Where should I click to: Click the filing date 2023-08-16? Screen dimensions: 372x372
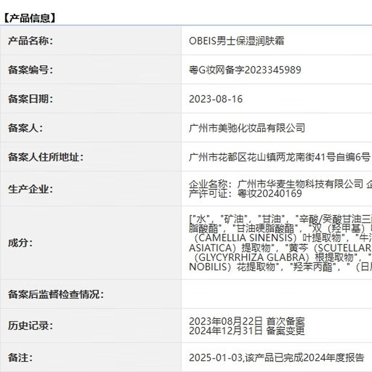[x=216, y=99]
